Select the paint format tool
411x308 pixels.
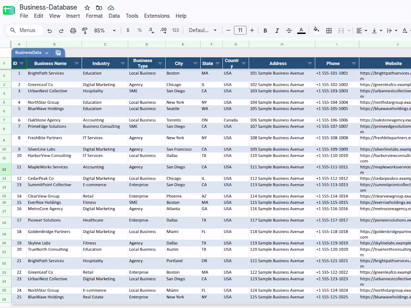[85, 31]
